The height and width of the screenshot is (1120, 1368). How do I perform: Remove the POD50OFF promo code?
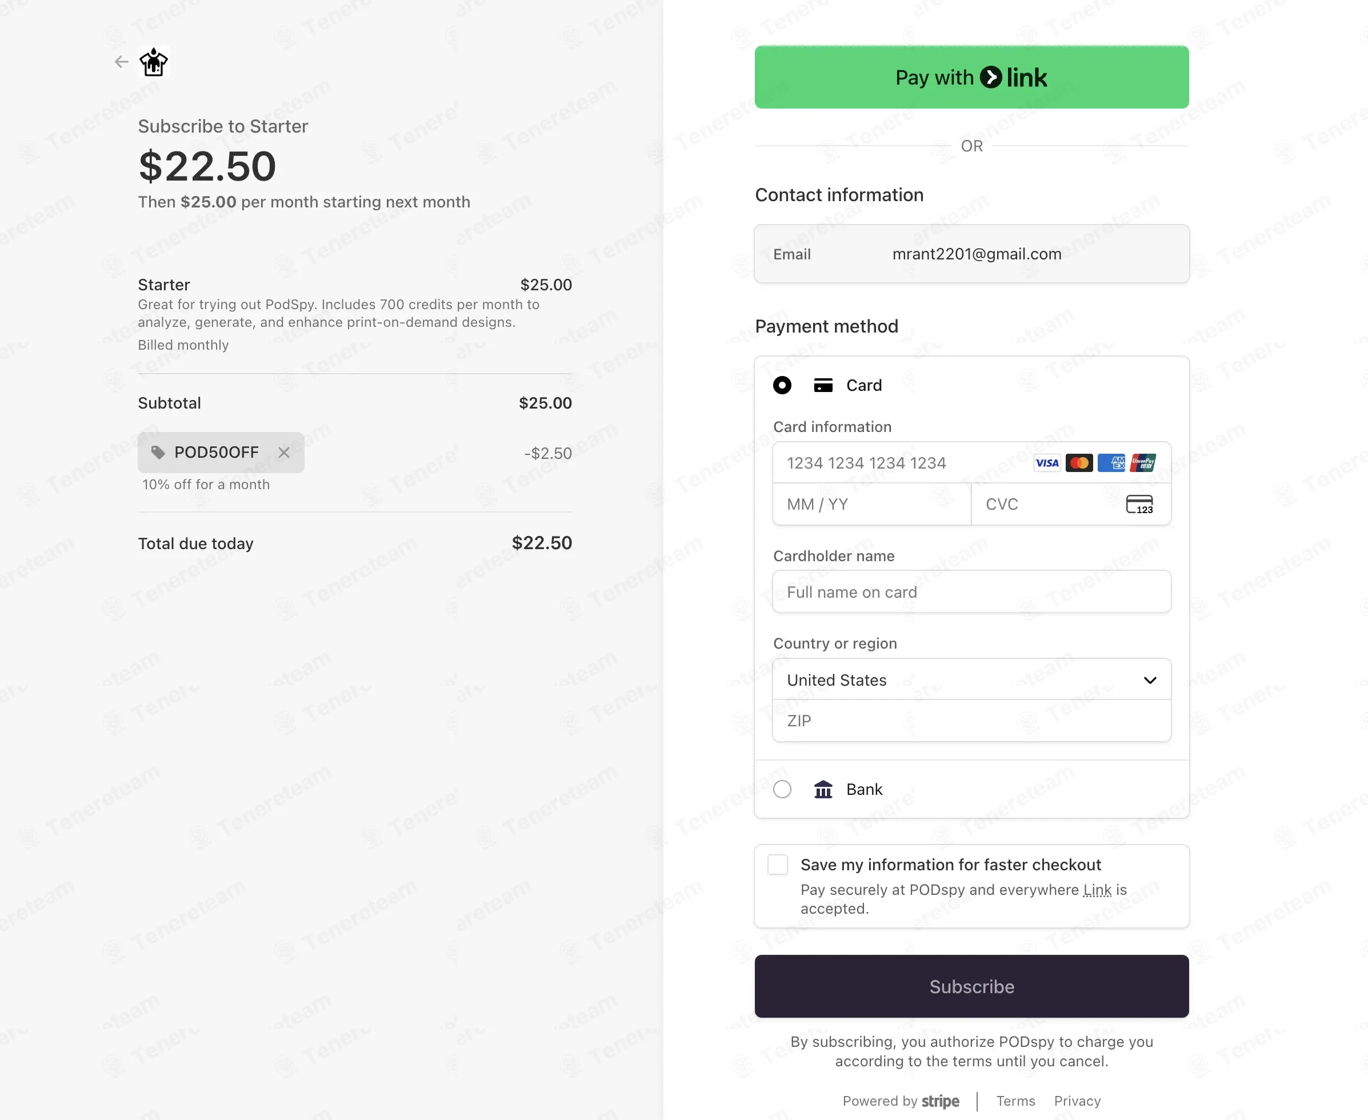click(284, 453)
